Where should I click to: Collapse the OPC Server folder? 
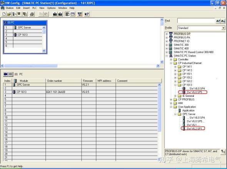pos(175,114)
